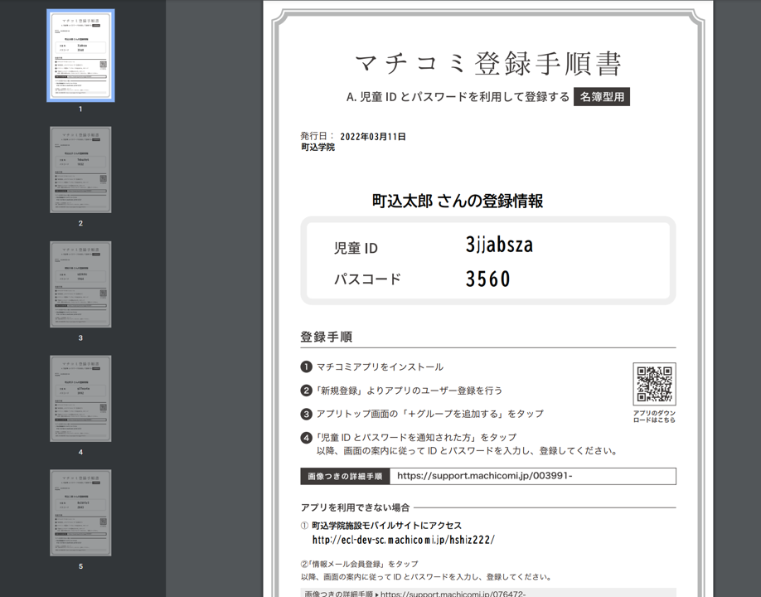Click the app download QR code

coord(654,384)
